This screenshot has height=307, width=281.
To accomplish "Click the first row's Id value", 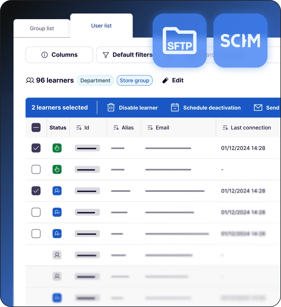I will pos(87,148).
